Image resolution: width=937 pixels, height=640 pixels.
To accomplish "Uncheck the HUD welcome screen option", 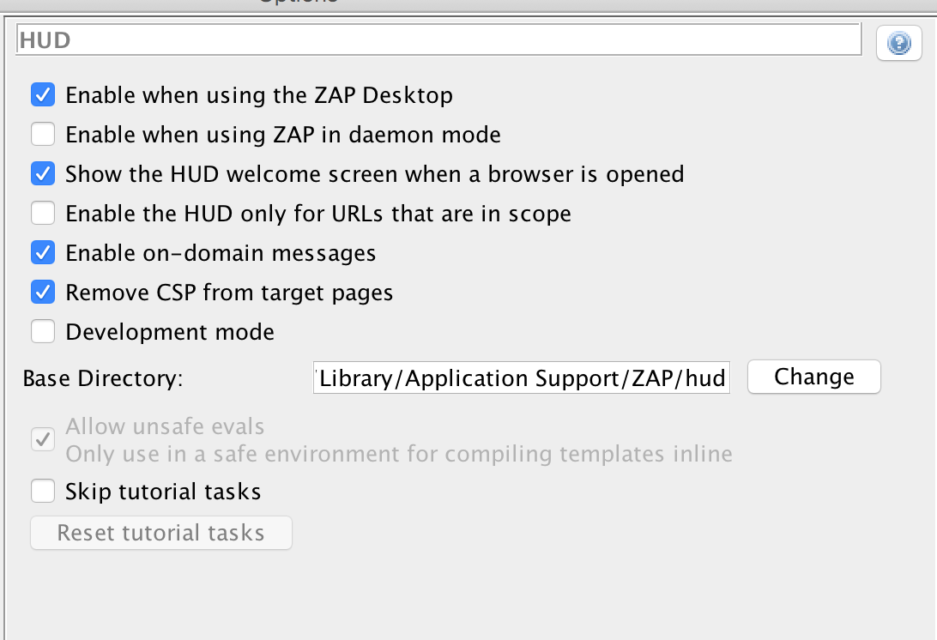I will (43, 174).
